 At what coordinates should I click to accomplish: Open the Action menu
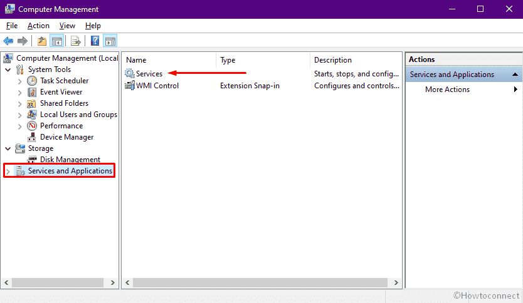38,26
